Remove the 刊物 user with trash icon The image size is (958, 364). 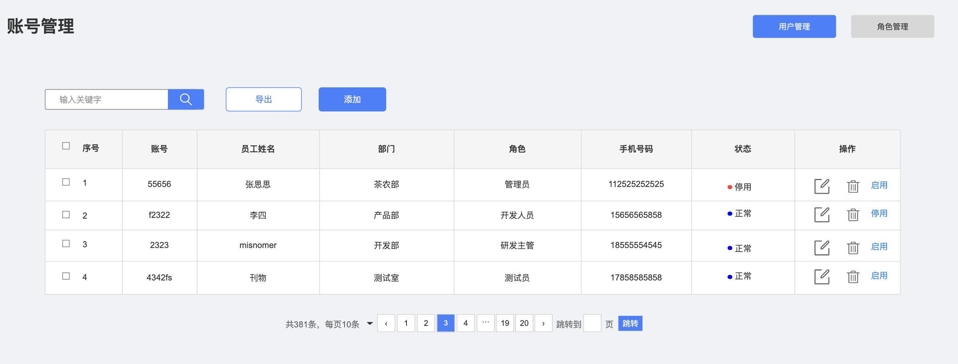click(x=853, y=277)
